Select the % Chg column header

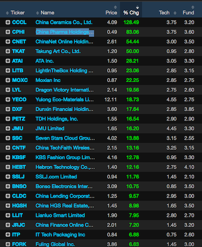[131, 13]
